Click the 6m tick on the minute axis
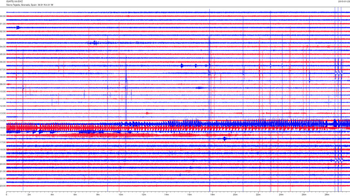350x196 pixels. [x=75, y=195]
